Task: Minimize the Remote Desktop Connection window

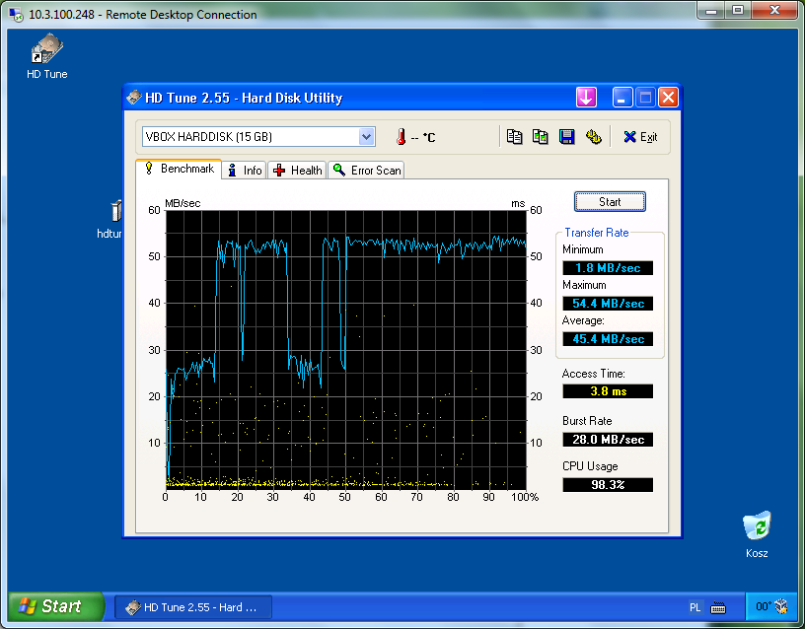Action: coord(710,10)
